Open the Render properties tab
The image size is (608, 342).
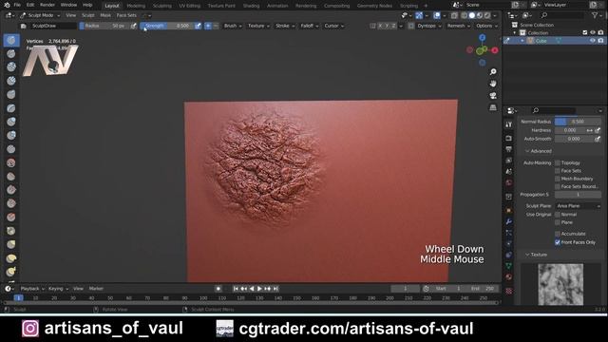pos(509,138)
